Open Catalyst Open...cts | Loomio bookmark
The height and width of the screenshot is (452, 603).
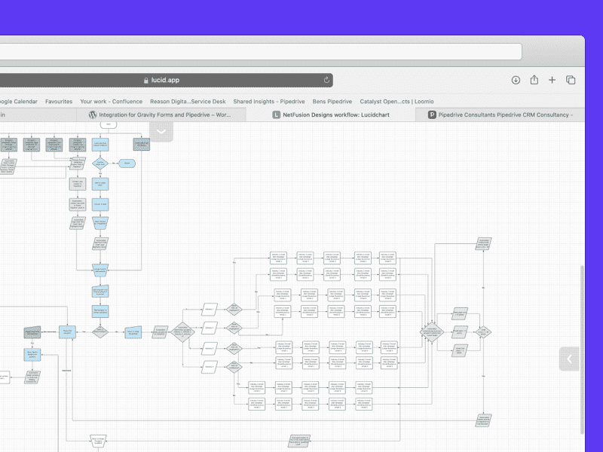(x=396, y=102)
